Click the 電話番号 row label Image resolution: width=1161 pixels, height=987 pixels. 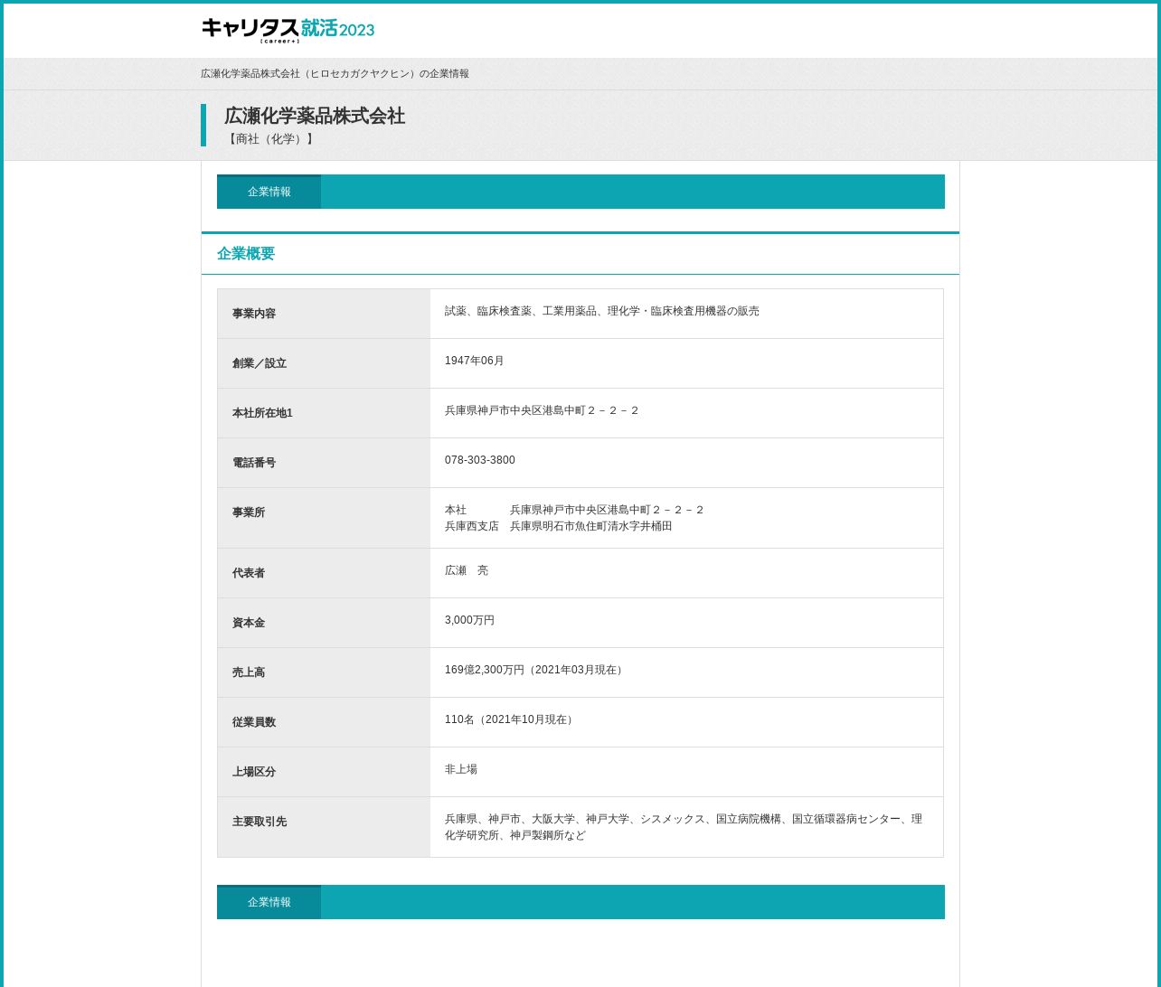click(x=254, y=463)
